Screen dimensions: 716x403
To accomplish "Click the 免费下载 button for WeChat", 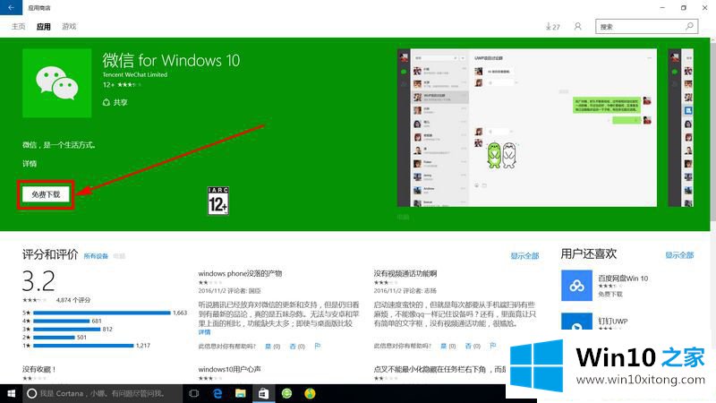I will coord(46,194).
